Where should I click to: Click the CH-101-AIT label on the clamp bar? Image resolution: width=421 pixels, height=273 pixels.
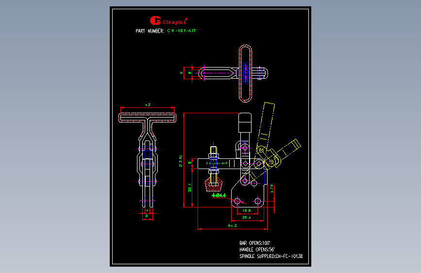coord(217,163)
